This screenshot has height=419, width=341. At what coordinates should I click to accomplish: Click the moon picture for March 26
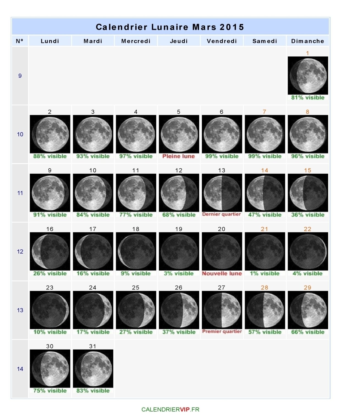pyautogui.click(x=179, y=310)
